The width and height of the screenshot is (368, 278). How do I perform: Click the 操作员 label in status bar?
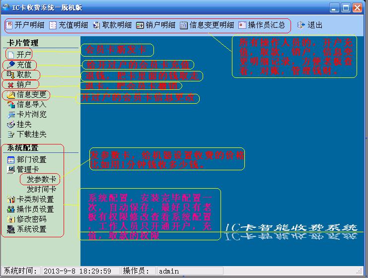[136, 271]
